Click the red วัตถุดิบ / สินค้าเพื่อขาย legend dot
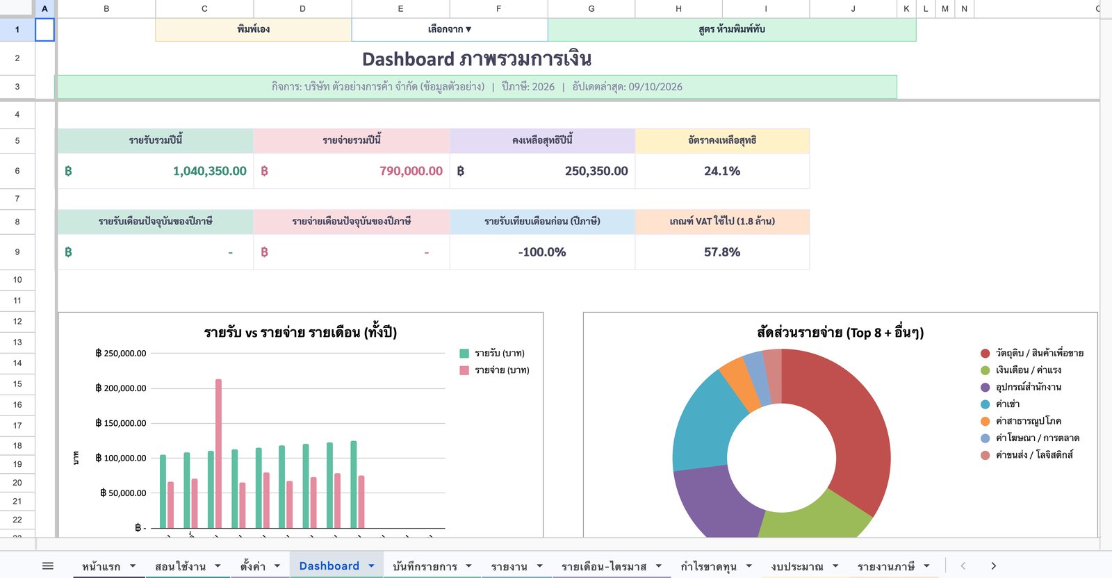 pyautogui.click(x=985, y=354)
